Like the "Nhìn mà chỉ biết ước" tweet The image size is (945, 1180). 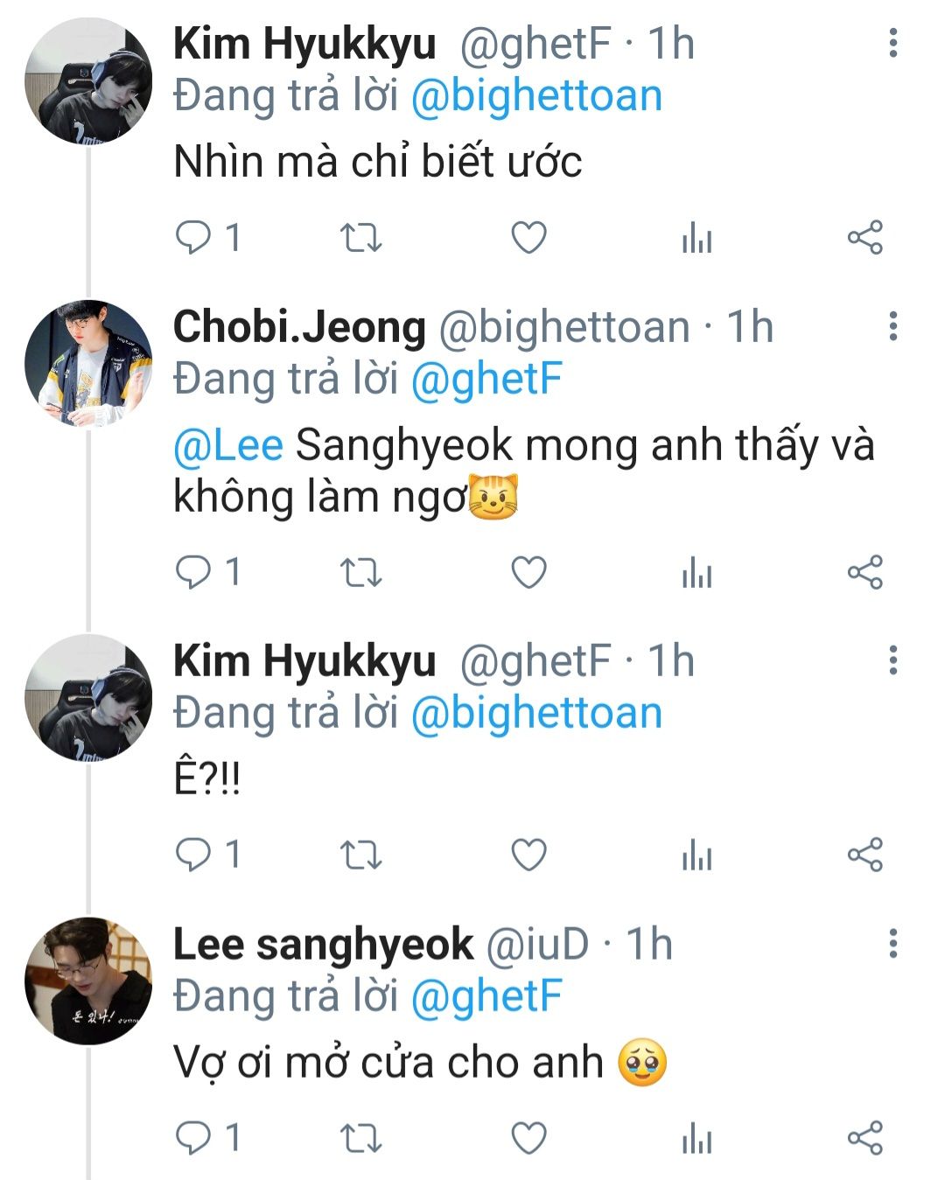click(528, 238)
